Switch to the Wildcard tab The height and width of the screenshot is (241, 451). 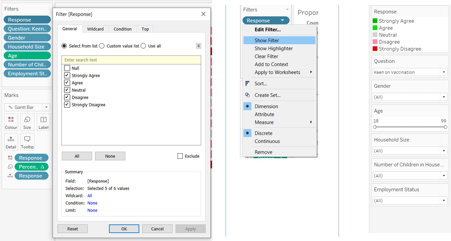[95, 29]
